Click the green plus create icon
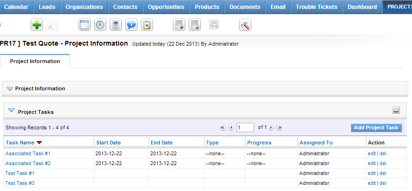 [x=37, y=25]
